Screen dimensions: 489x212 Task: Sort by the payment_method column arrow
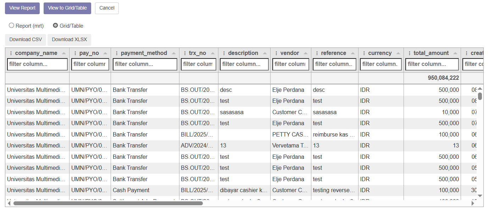tap(173, 53)
